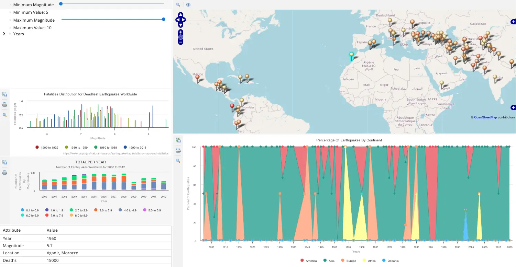The width and height of the screenshot is (516, 267).
Task: Open the zoom tool on the Fatalities chart
Action: [4, 114]
